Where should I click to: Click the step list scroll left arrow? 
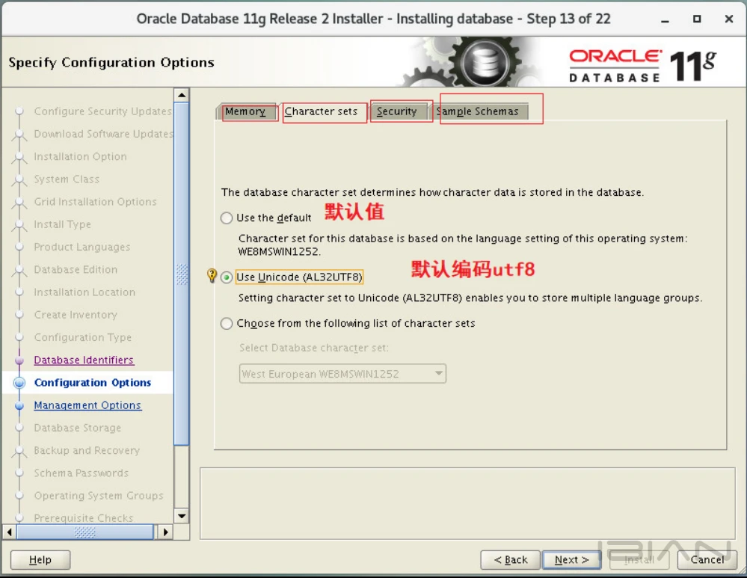[10, 532]
